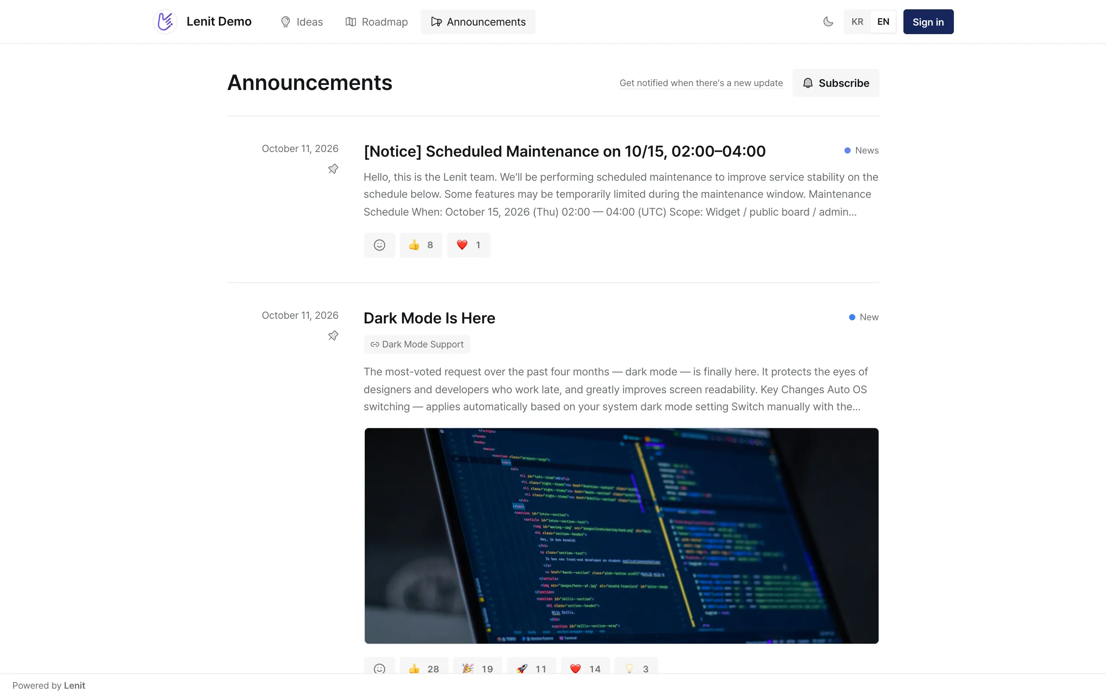The width and height of the screenshot is (1106, 698).
Task: Click the News category tag
Action: click(x=861, y=150)
